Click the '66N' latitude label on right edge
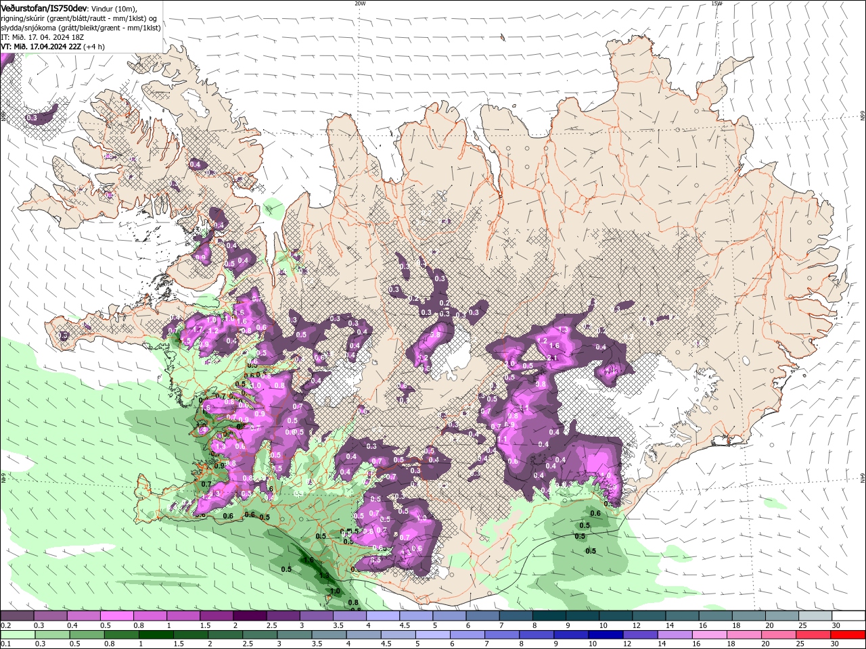Image resolution: width=866 pixels, height=649 pixels. [x=862, y=116]
